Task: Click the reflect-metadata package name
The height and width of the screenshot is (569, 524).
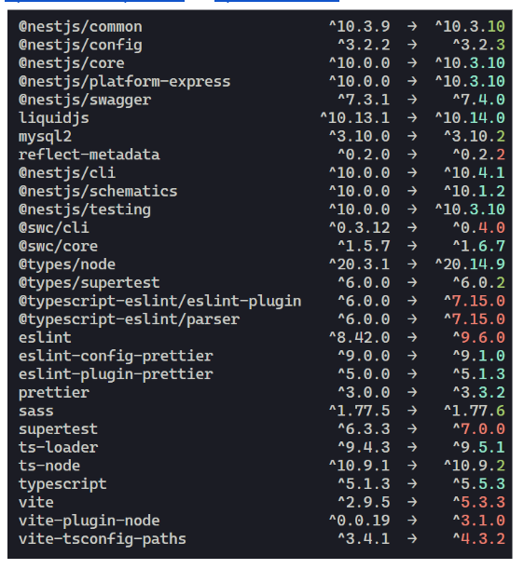Action: pos(89,155)
